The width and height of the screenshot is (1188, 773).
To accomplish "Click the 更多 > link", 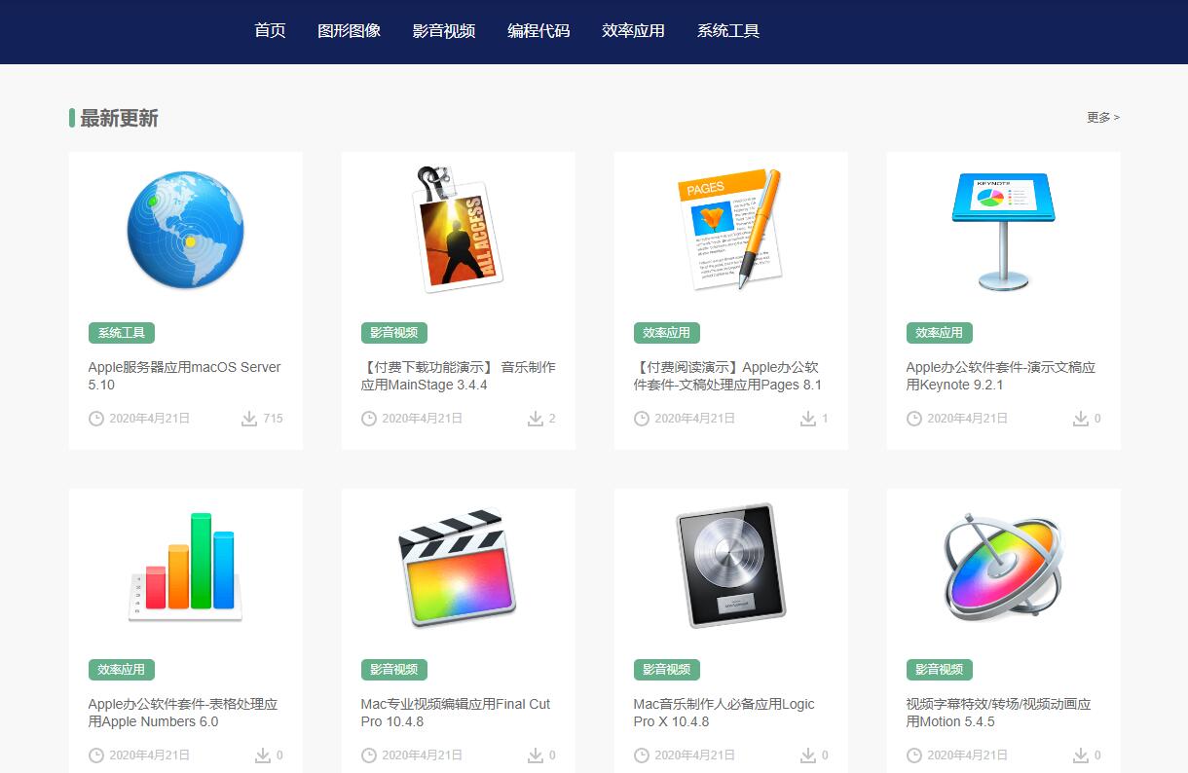I will pyautogui.click(x=1102, y=117).
